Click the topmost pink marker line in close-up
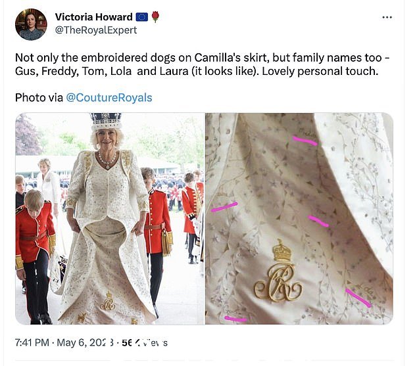The width and height of the screenshot is (417, 366). (x=305, y=141)
